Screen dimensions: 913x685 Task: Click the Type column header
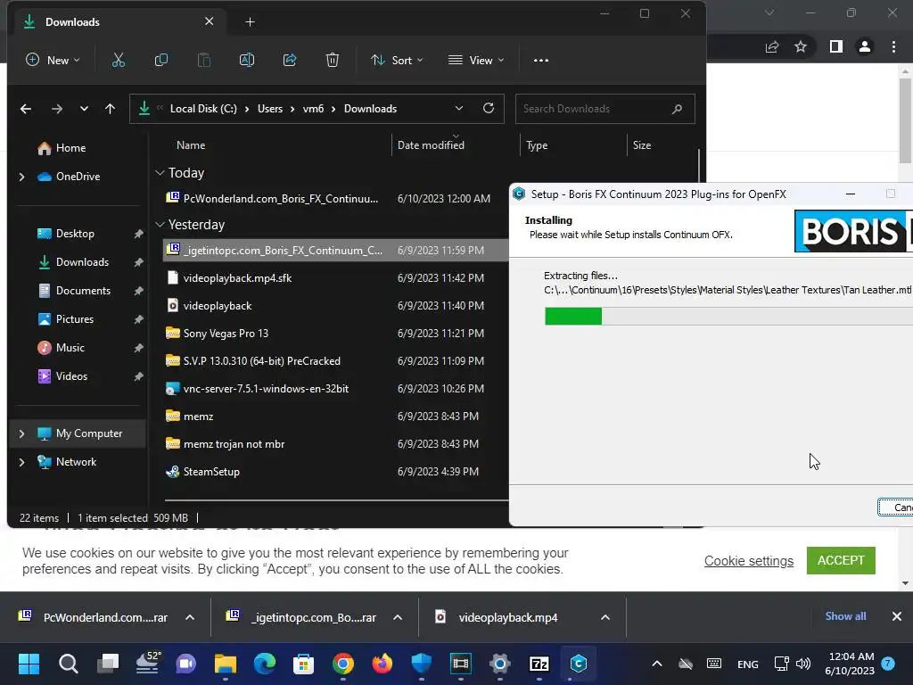coord(537,145)
